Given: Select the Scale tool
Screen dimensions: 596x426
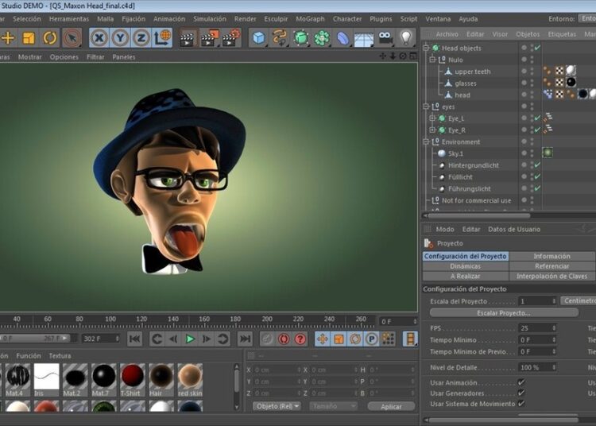Looking at the screenshot, I should pyautogui.click(x=29, y=38).
